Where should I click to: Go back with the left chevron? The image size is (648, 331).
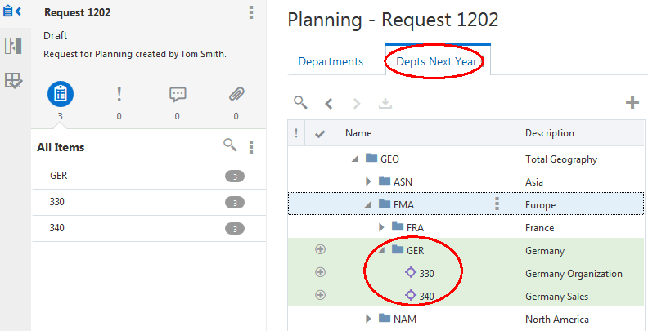pyautogui.click(x=329, y=103)
